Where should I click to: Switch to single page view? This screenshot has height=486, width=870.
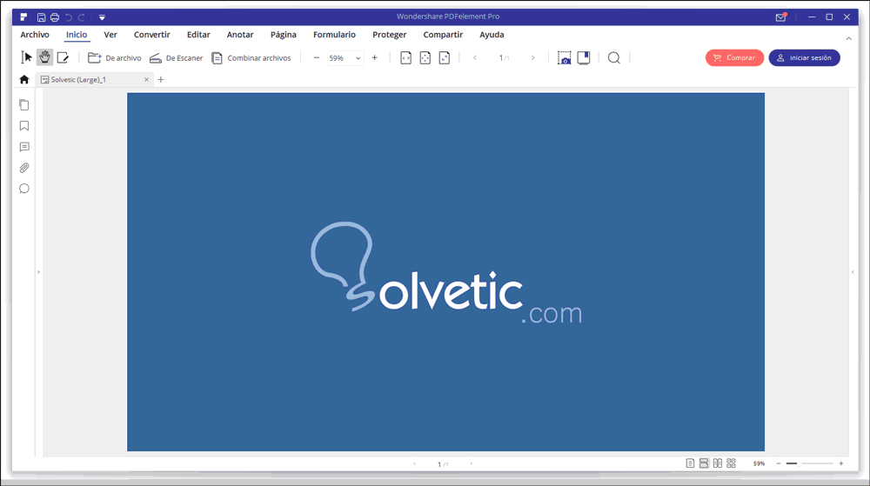click(x=690, y=463)
